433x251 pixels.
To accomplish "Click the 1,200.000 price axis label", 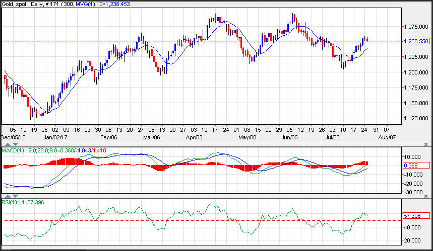I will (416, 72).
